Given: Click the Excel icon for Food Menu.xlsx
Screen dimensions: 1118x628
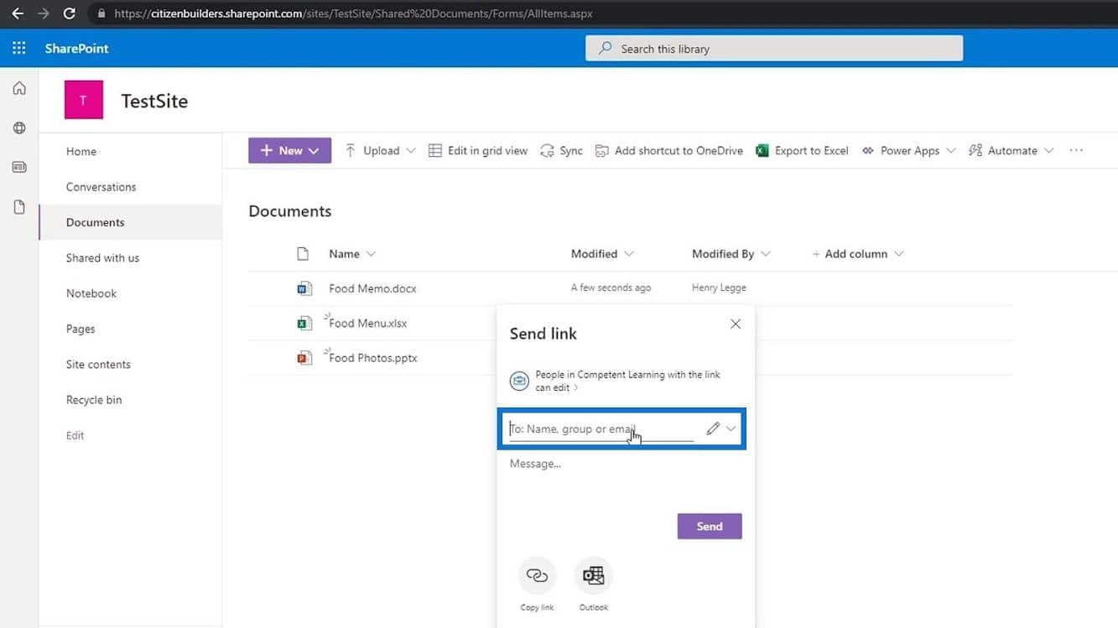Looking at the screenshot, I should (304, 324).
